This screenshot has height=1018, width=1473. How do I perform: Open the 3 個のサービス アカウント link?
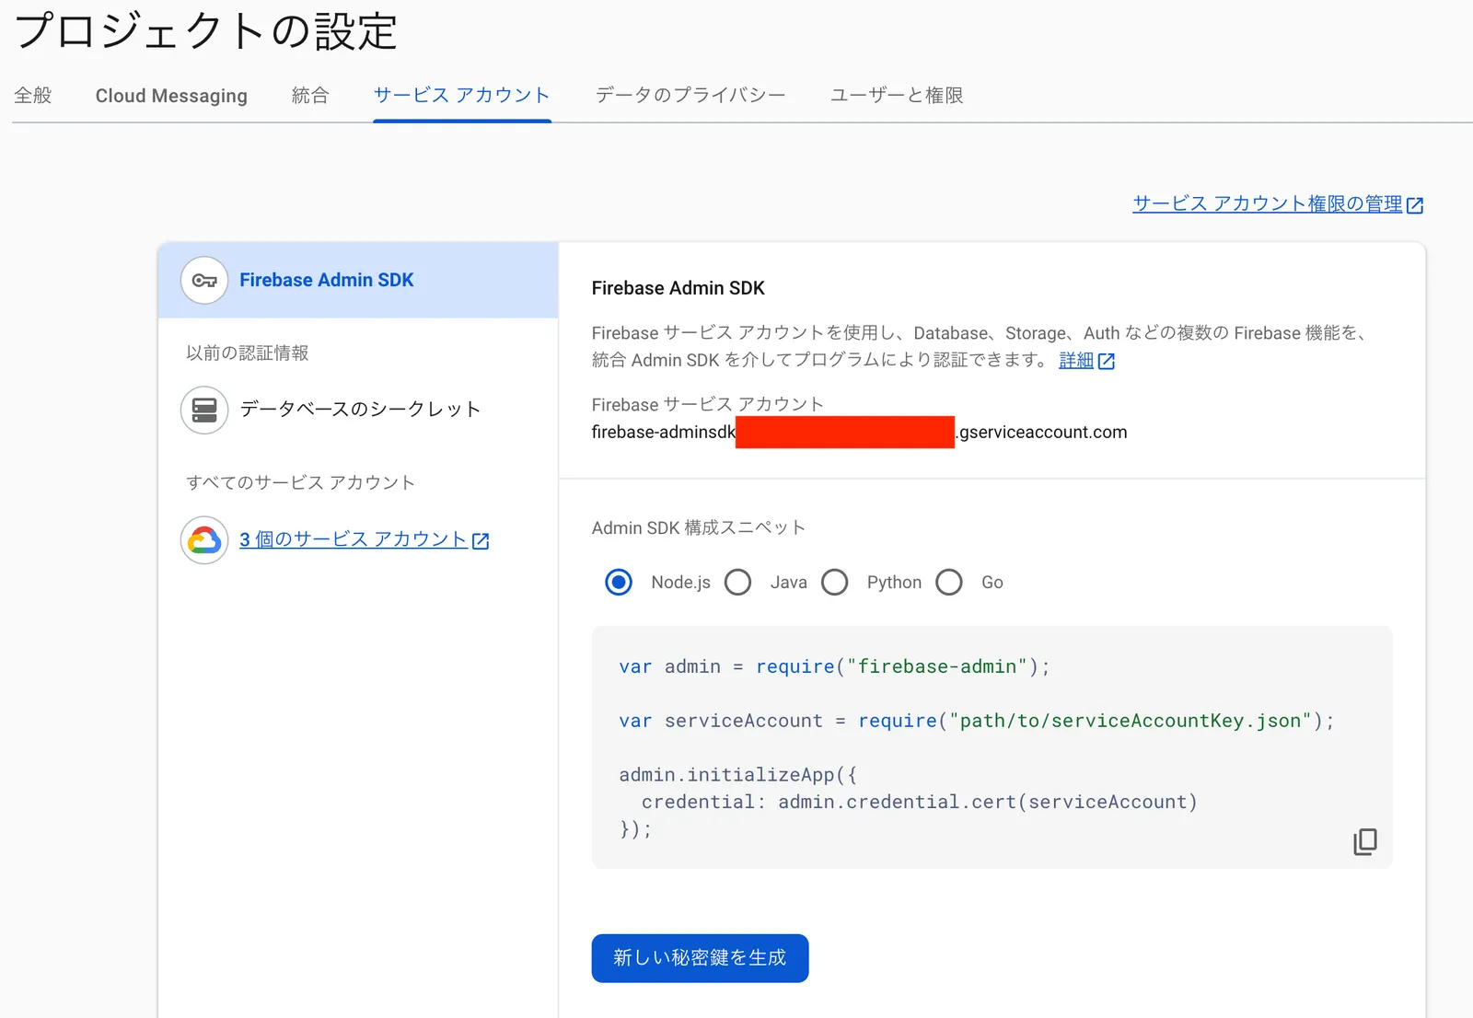click(354, 539)
